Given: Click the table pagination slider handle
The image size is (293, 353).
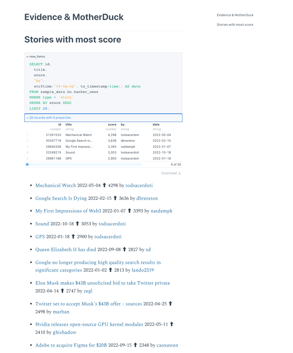Looking at the screenshot, I should [27, 164].
